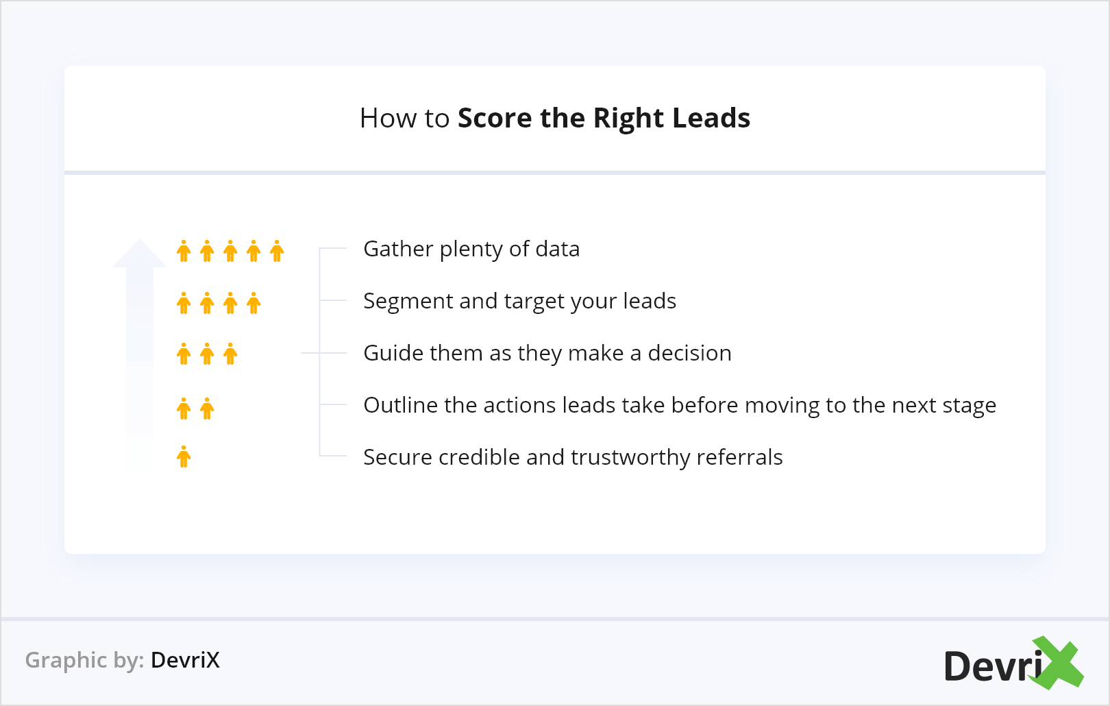This screenshot has height=706, width=1110.
Task: Click the middle person icon in the three-person row
Action: [207, 354]
